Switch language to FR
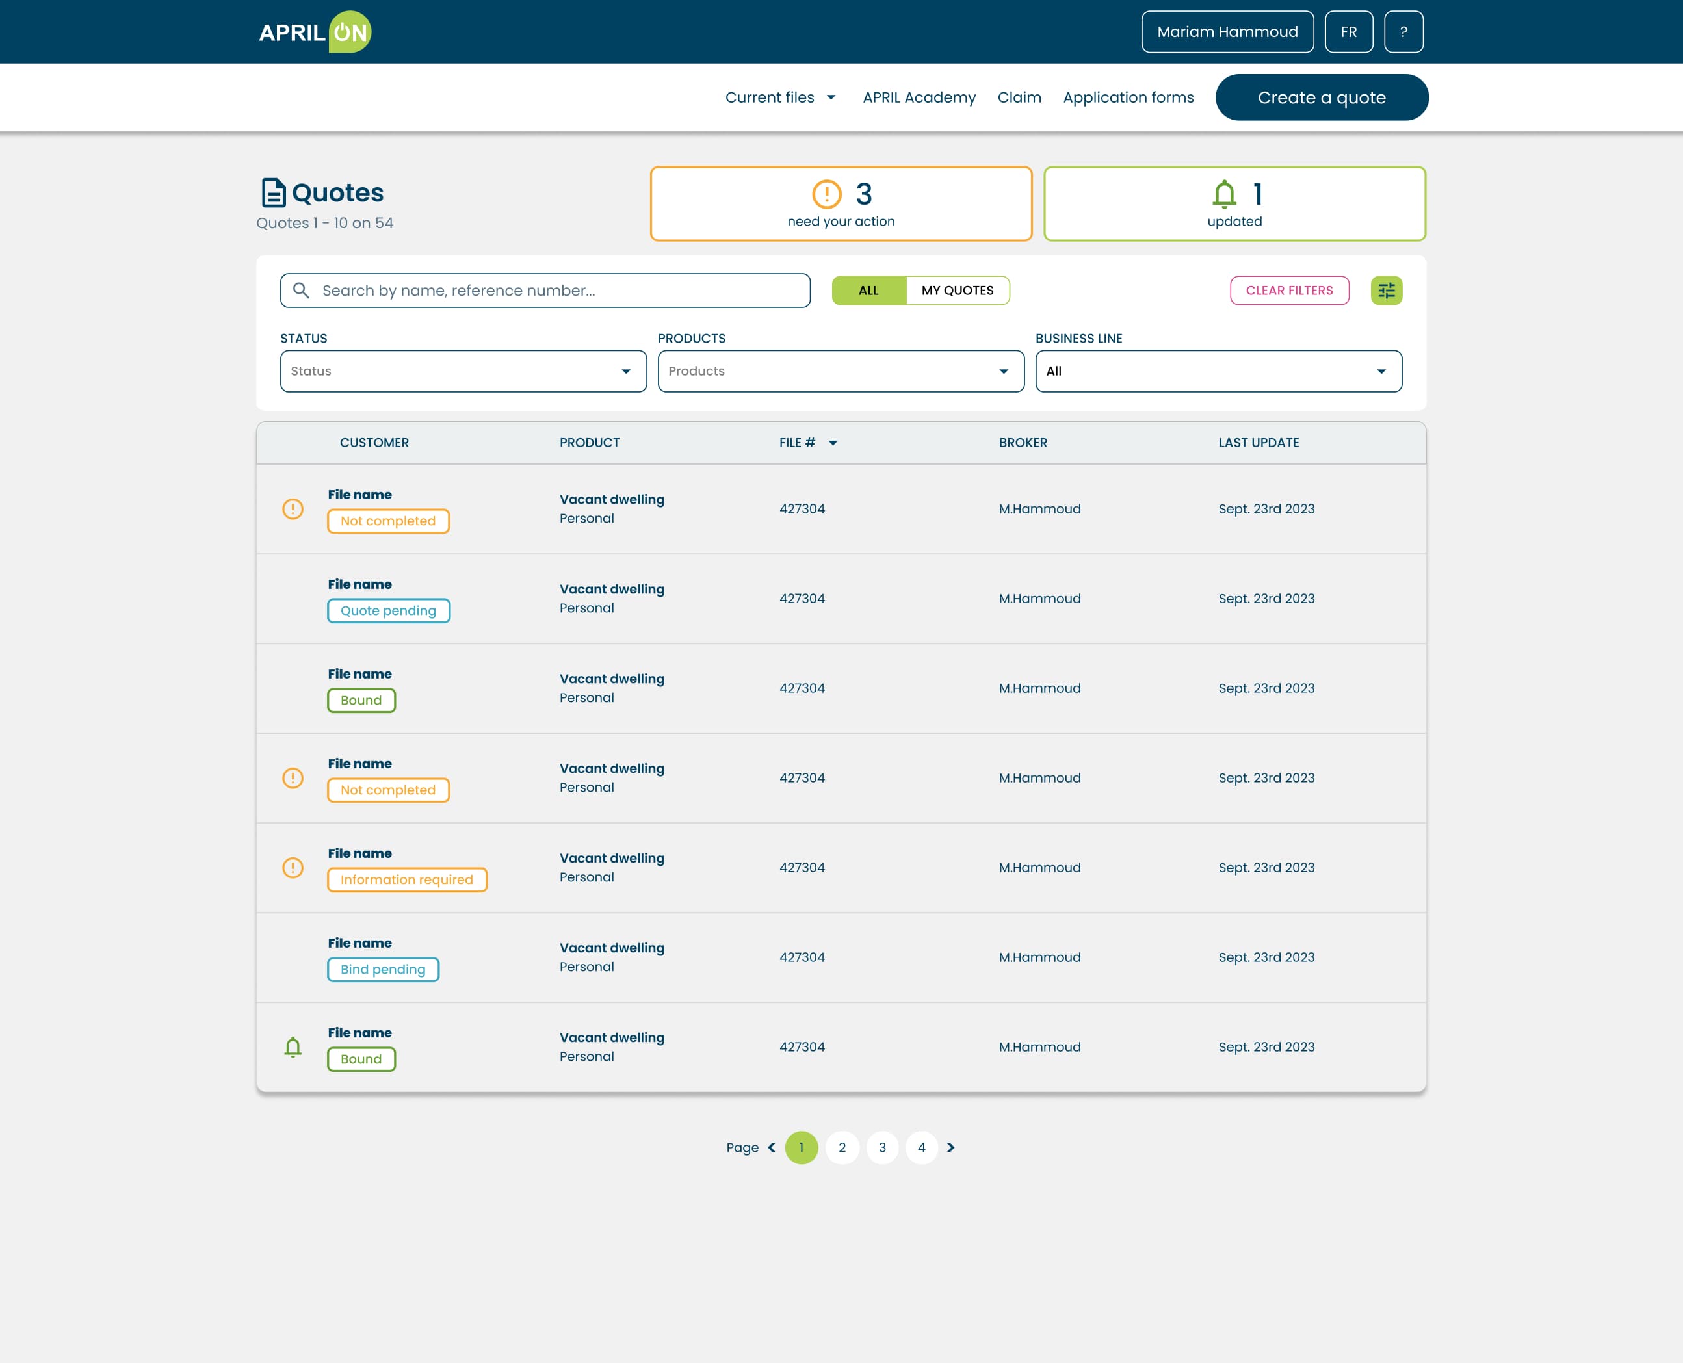This screenshot has height=1363, width=1683. [x=1348, y=32]
